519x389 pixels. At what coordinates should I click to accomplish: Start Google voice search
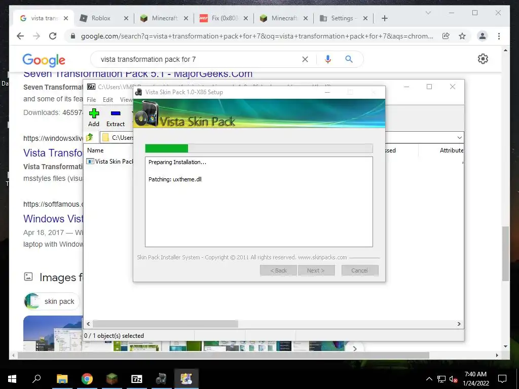pyautogui.click(x=328, y=59)
